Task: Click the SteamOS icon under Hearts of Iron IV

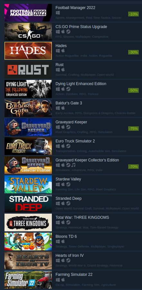Action: point(68,260)
